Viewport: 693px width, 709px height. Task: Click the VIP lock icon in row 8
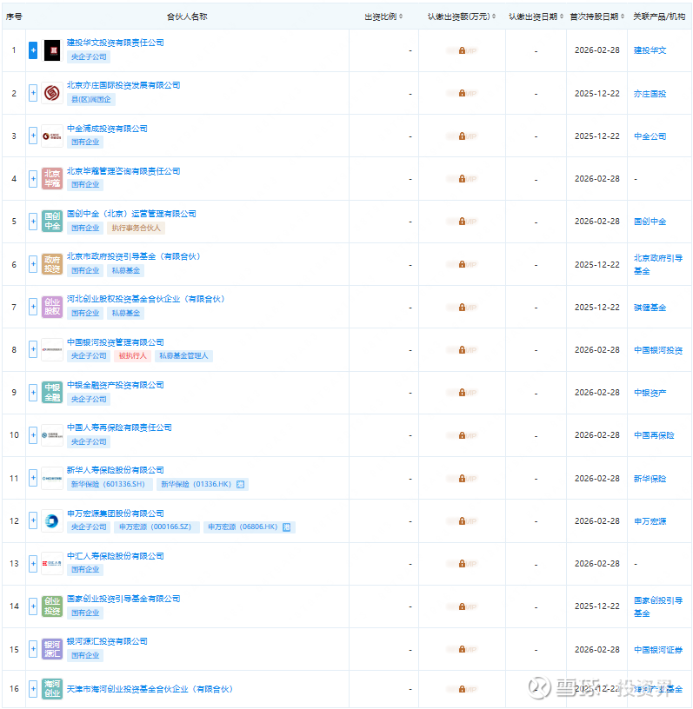462,349
